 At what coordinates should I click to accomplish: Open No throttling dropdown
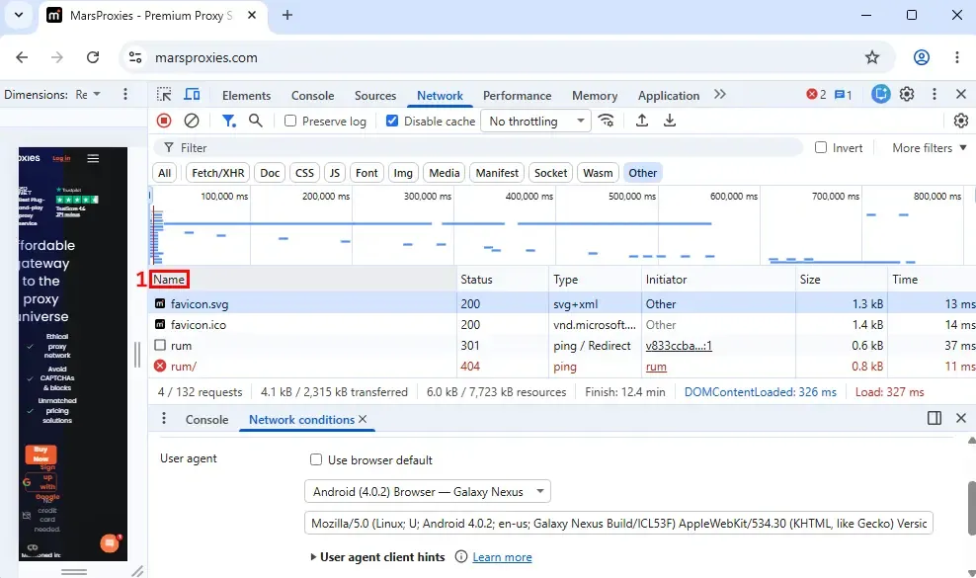(536, 121)
